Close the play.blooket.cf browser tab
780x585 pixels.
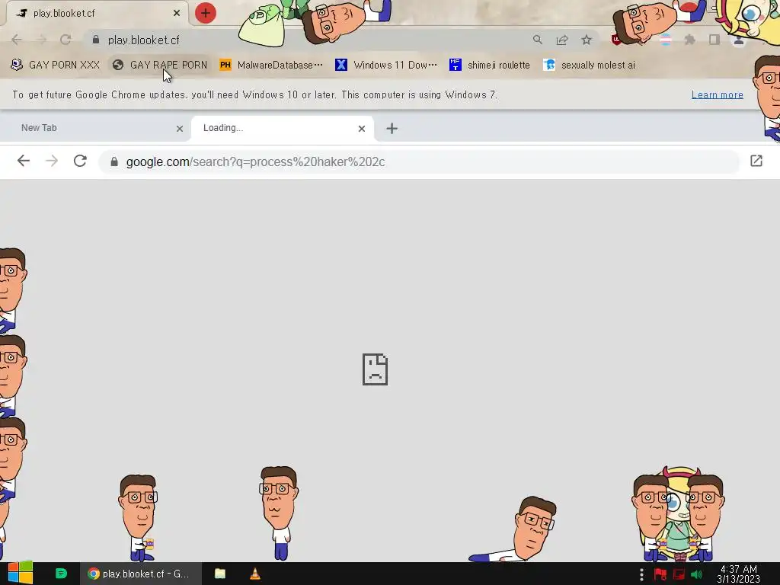(177, 13)
